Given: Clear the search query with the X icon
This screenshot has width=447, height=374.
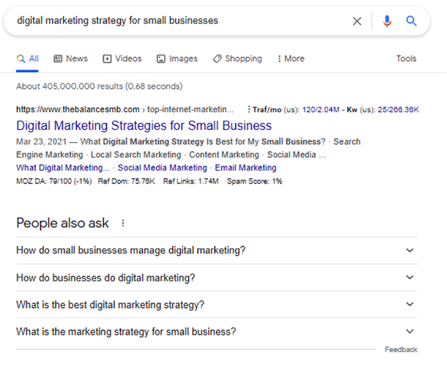Looking at the screenshot, I should [357, 21].
